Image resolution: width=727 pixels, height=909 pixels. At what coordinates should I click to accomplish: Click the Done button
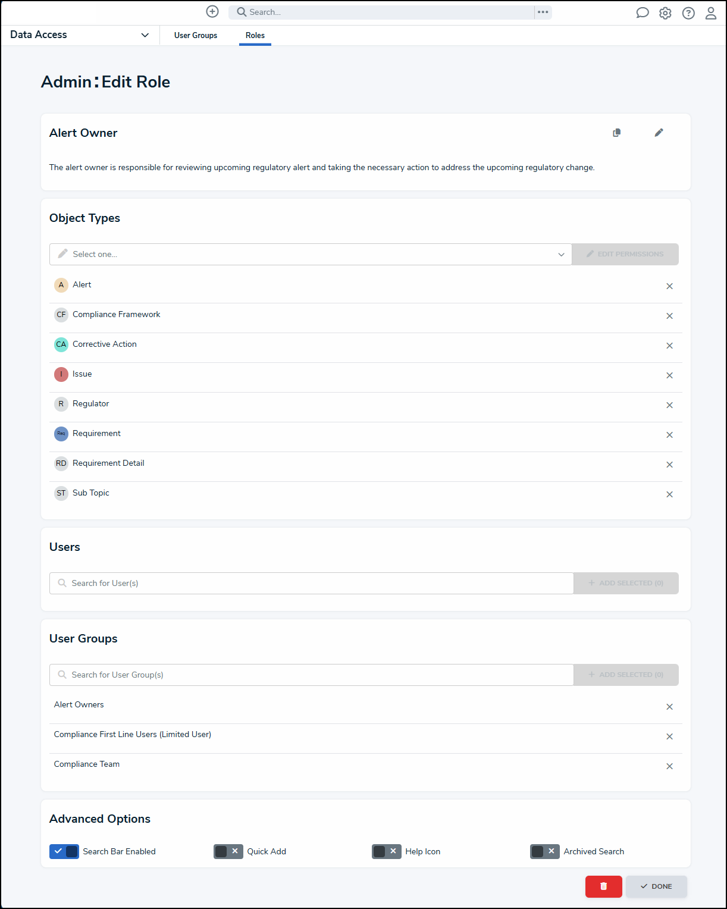[656, 886]
